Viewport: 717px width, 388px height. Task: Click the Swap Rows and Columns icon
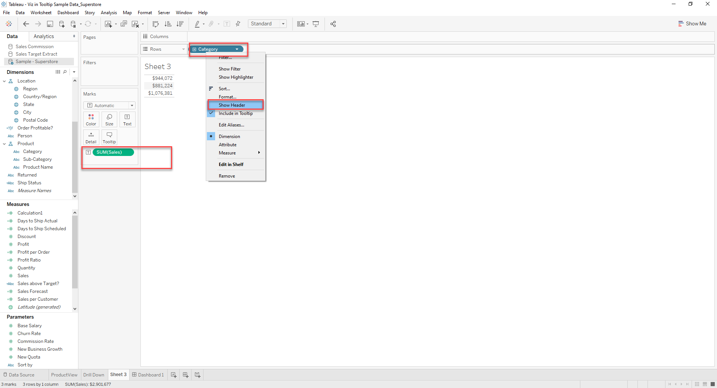156,24
